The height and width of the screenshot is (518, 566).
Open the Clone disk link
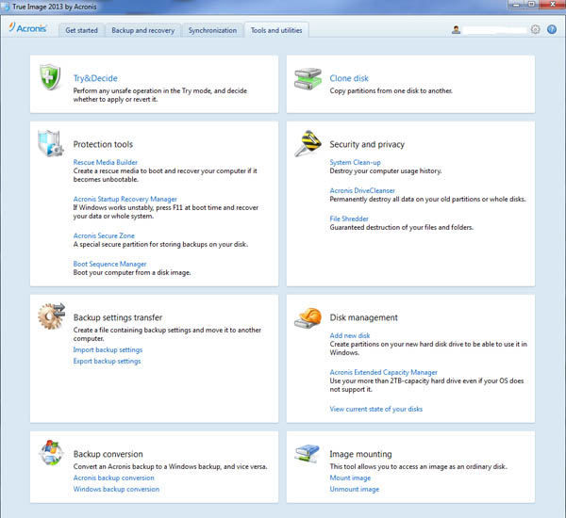tap(349, 78)
